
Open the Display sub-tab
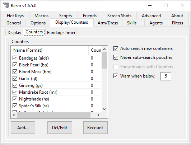click(x=14, y=33)
